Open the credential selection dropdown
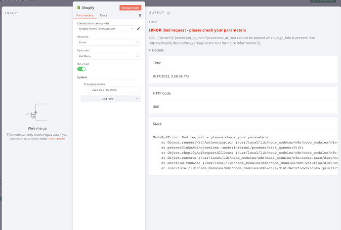Screen dimensions: 341x230 pos(106,29)
